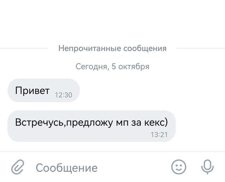The image size is (225, 182).
Task: Click the word "сообщения" in the unread divider
Action: pos(145,49)
